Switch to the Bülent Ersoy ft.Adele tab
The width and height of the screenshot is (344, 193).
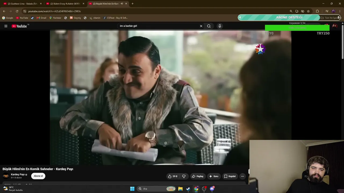click(x=65, y=4)
